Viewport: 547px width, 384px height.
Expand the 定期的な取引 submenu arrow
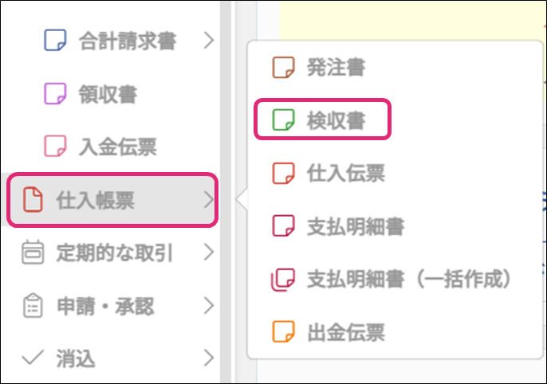point(210,253)
